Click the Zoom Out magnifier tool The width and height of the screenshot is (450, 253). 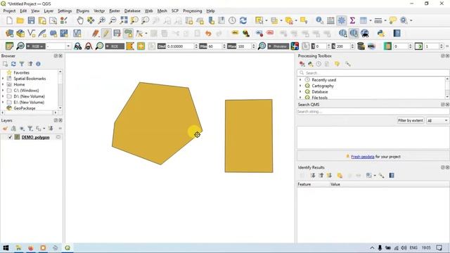point(112,20)
